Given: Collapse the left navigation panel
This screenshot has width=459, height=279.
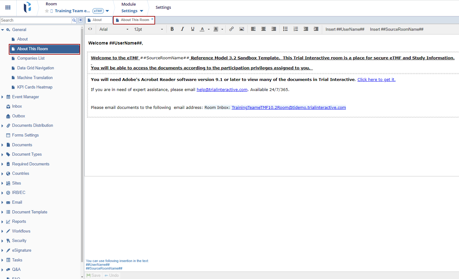Looking at the screenshot, I should pos(81,20).
